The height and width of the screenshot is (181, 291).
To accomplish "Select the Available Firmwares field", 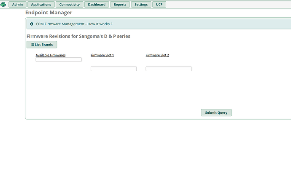I will coord(59,59).
